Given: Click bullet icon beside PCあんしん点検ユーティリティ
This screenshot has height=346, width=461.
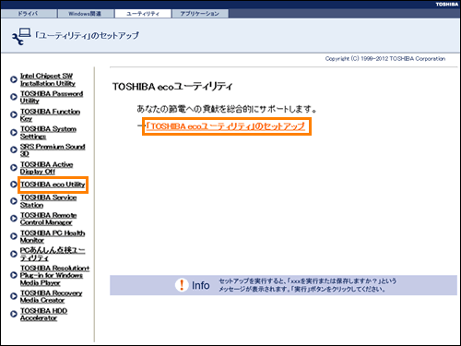Looking at the screenshot, I should pyautogui.click(x=14, y=254).
